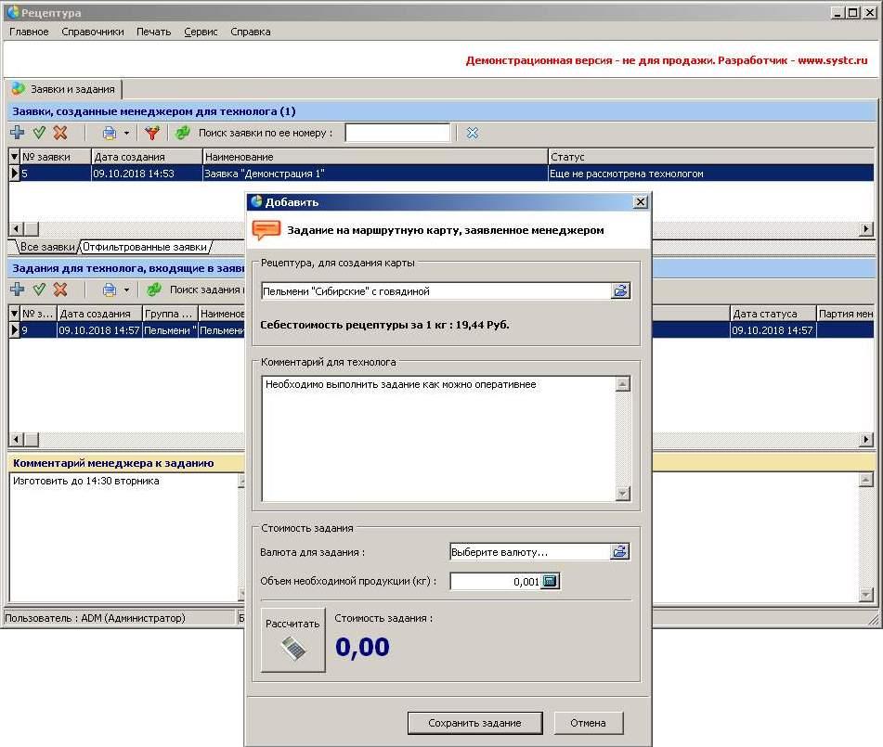The height and width of the screenshot is (747, 883).
Task: Click the green checkmark in tasks toolbar
Action: click(39, 290)
